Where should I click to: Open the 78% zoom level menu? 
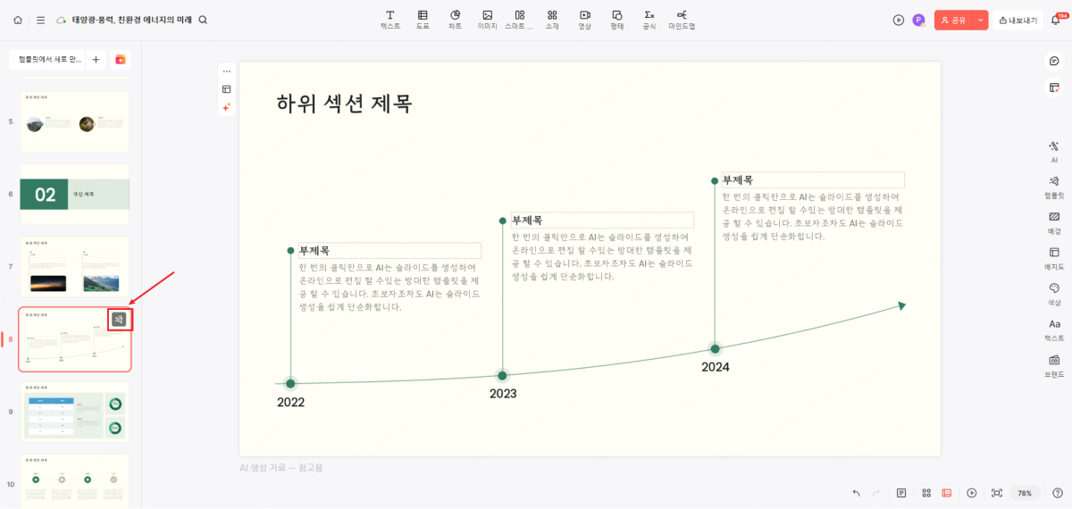(x=1025, y=493)
